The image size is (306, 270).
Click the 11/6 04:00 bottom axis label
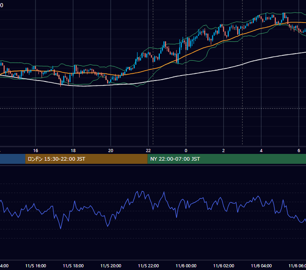point(261,265)
